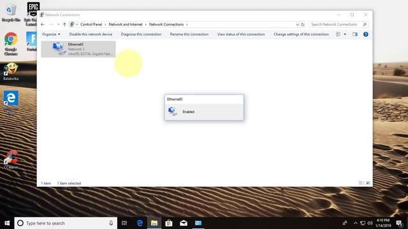This screenshot has height=229, width=408.
Task: View status of this connection
Action: 241,34
